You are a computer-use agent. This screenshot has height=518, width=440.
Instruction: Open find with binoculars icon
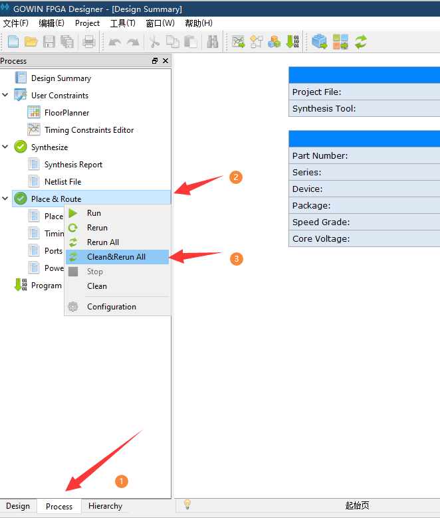click(213, 42)
